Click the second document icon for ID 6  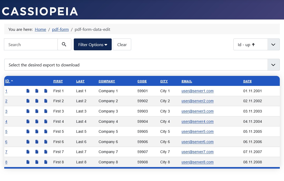pos(37,141)
